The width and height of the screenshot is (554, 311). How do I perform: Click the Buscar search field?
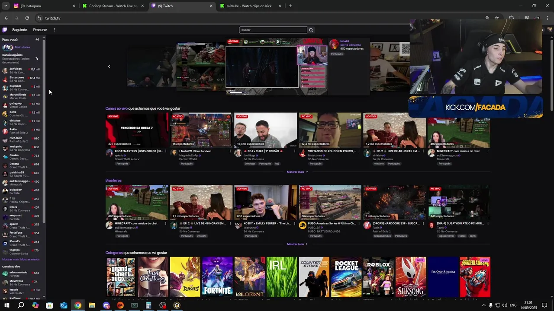[273, 30]
